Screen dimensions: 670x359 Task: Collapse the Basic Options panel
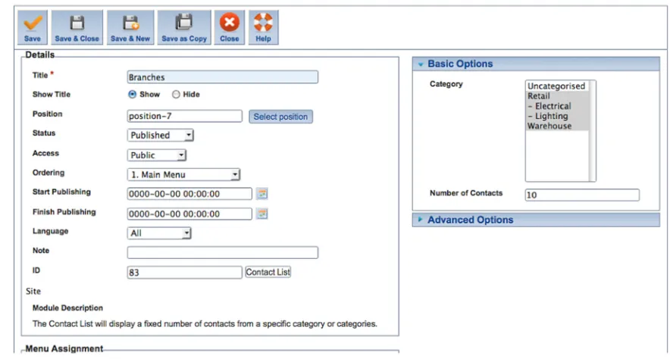pyautogui.click(x=536, y=64)
